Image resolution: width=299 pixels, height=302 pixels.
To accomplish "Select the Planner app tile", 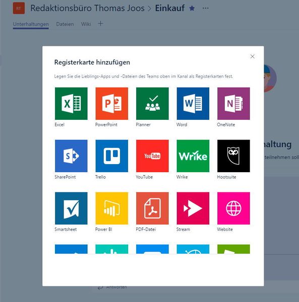I will pos(152,103).
